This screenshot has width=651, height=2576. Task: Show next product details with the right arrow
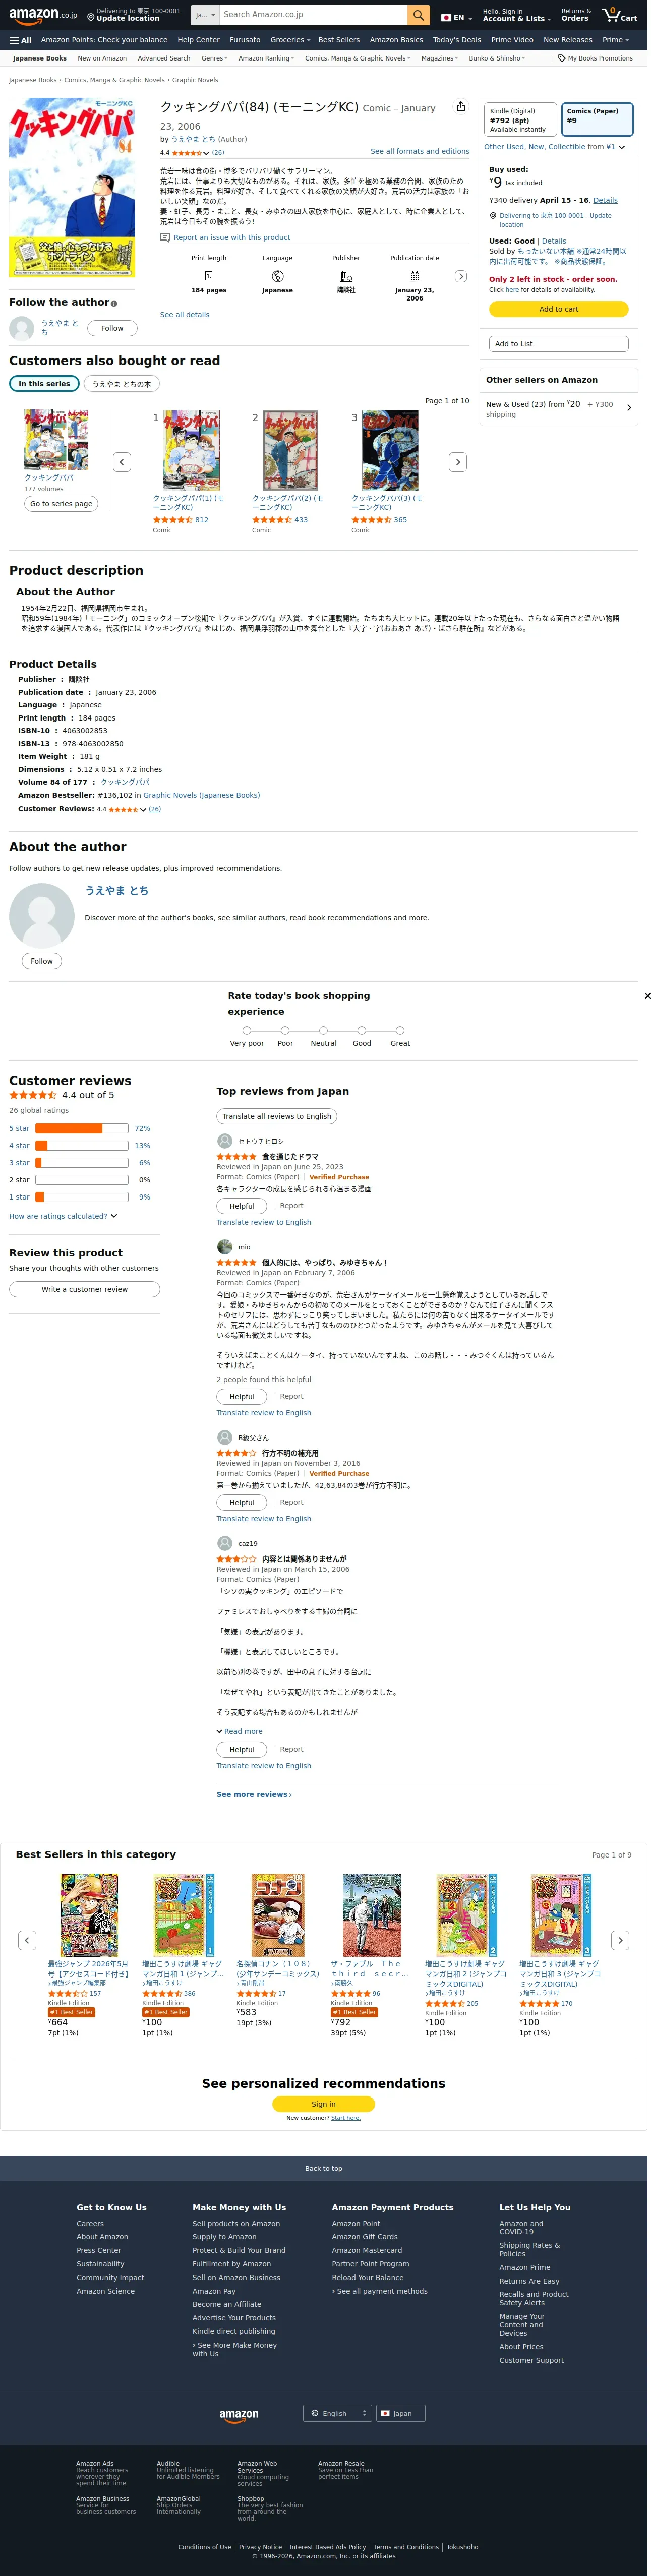click(x=460, y=276)
